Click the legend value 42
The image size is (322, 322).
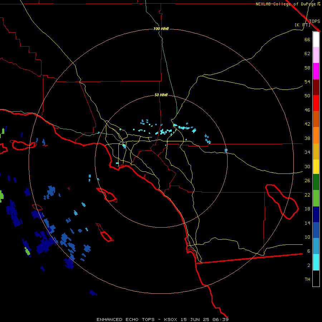(x=307, y=124)
